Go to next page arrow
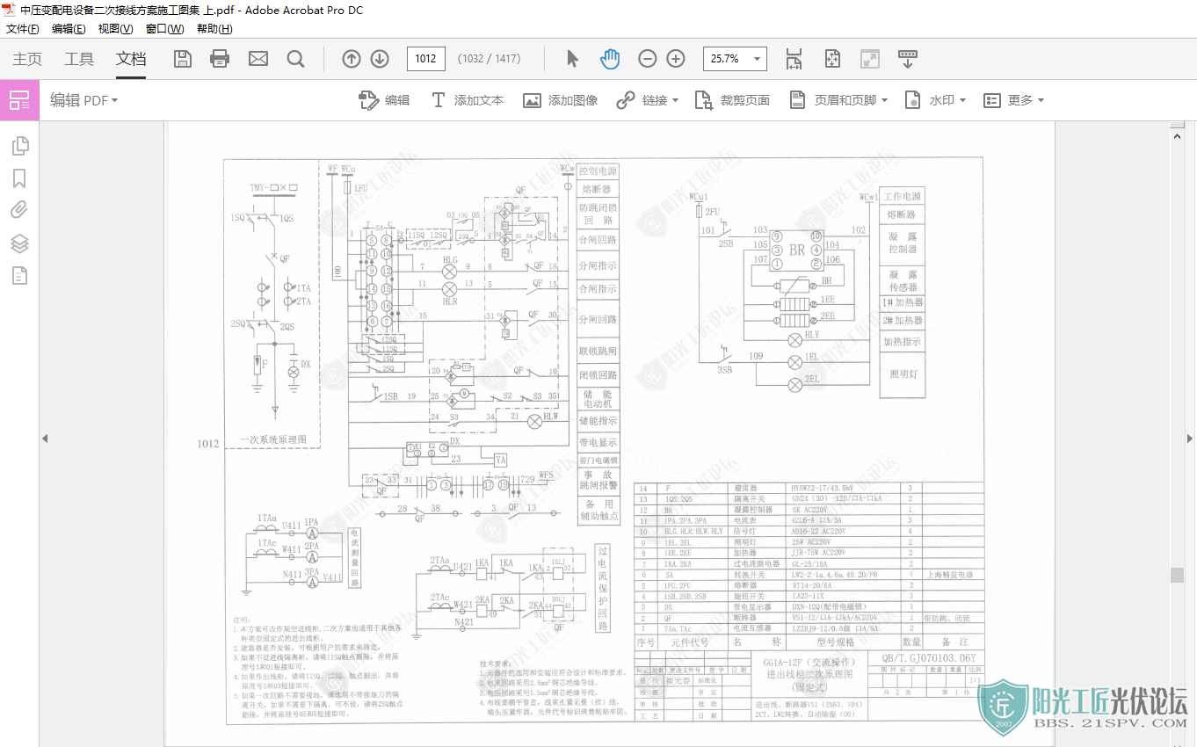The width and height of the screenshot is (1197, 747). pos(380,59)
